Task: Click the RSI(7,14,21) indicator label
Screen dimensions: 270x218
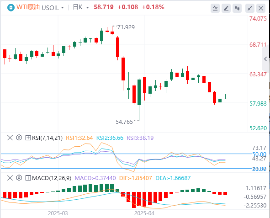Action: [x=48, y=138]
